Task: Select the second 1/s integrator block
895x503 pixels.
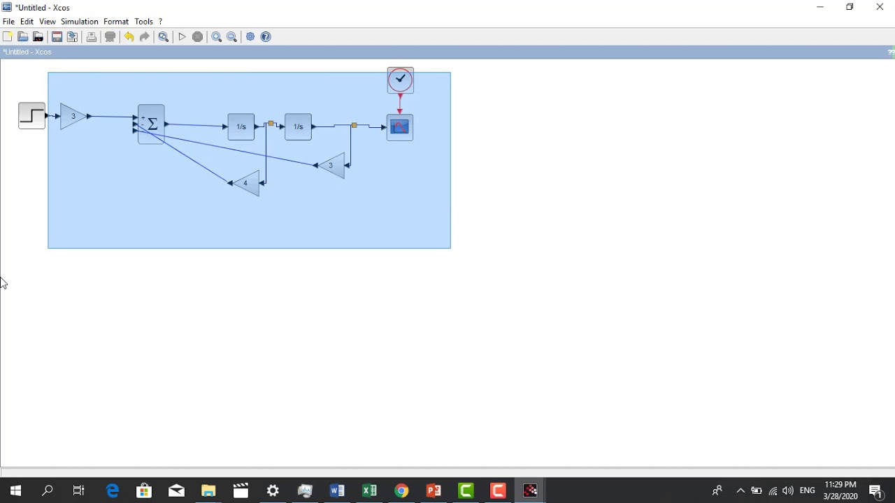Action: 299,126
